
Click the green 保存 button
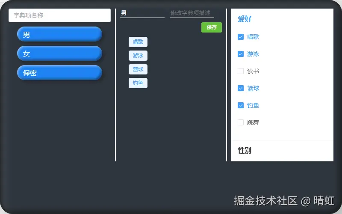tap(212, 27)
